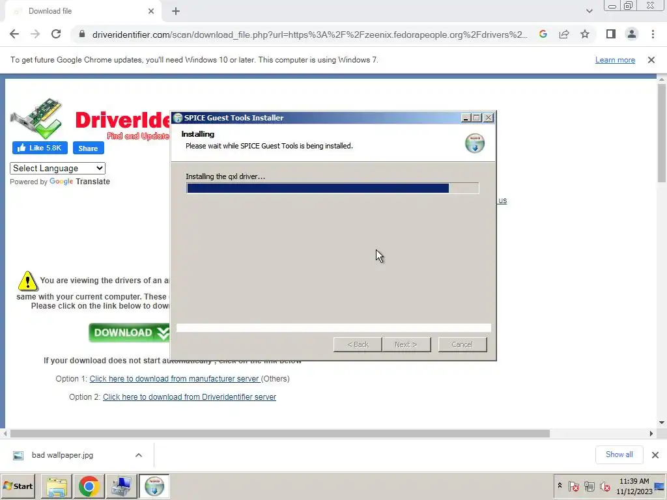Viewport: 667px width, 500px height.
Task: Click the installer progress bar
Action: pos(333,188)
